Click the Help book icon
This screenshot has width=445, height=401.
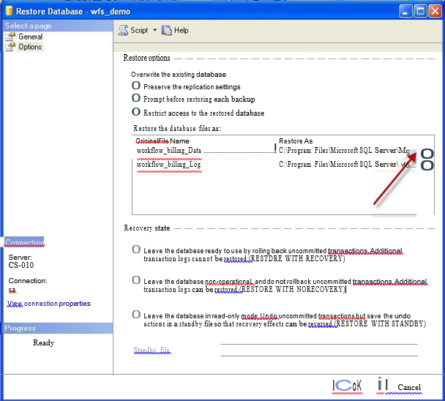(167, 30)
